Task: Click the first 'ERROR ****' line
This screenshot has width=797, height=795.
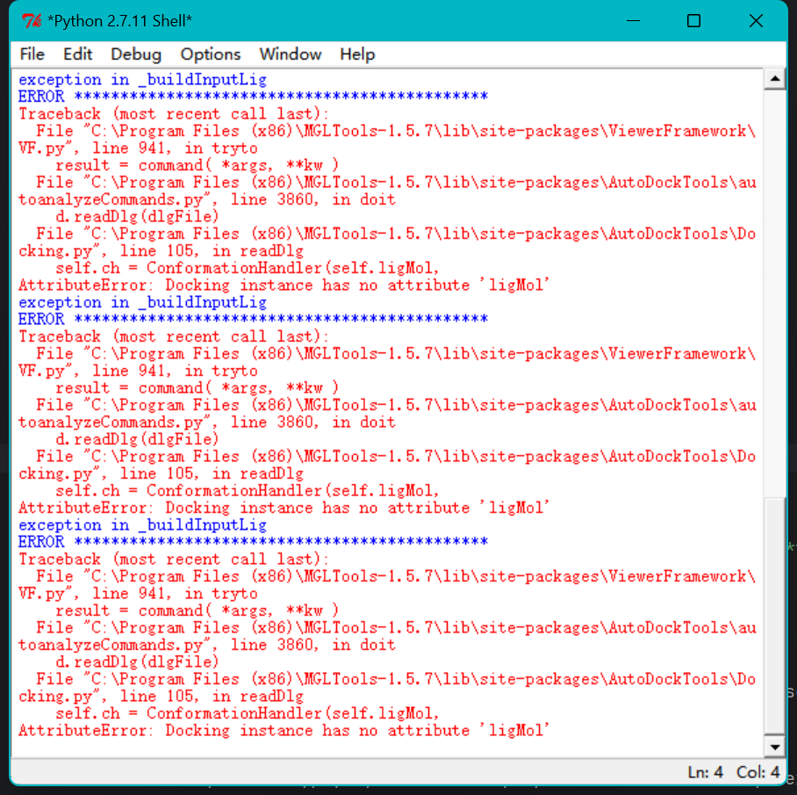Action: tap(253, 96)
